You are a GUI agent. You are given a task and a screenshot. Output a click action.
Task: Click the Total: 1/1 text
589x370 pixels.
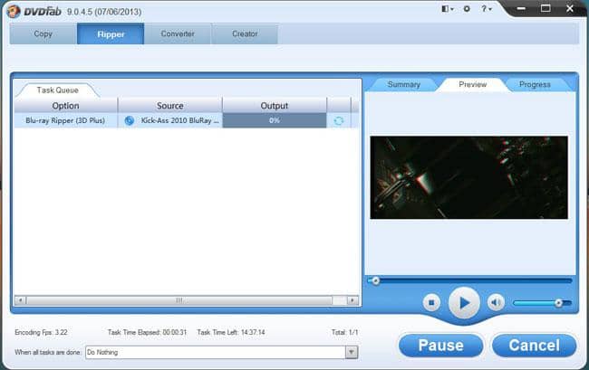click(x=344, y=332)
